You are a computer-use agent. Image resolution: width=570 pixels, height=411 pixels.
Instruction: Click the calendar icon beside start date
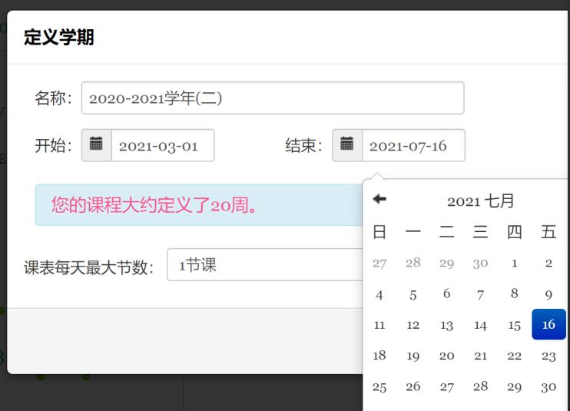tap(96, 145)
